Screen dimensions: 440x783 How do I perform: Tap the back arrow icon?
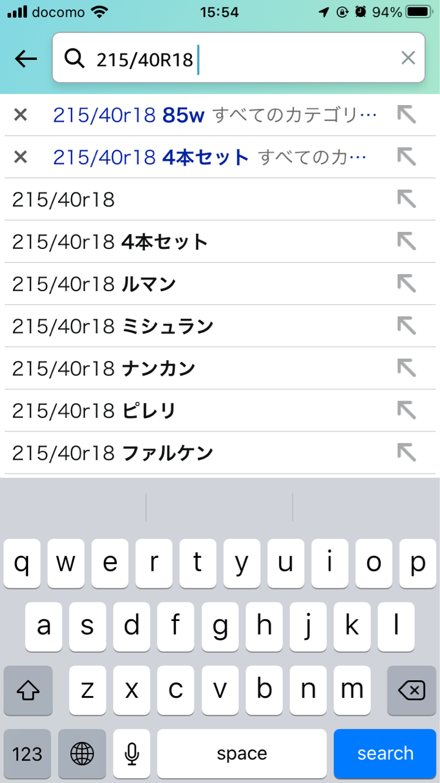26,59
